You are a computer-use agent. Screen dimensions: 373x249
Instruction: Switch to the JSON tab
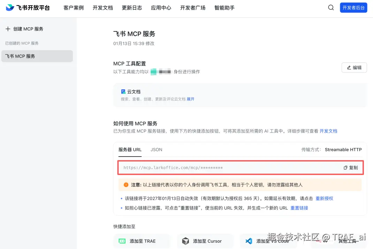(156, 150)
